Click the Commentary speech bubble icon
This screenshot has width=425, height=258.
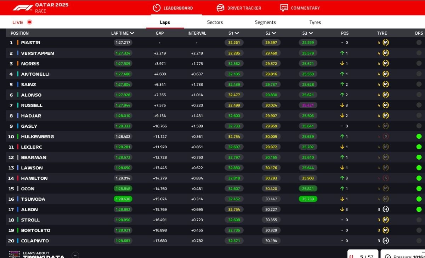284,8
